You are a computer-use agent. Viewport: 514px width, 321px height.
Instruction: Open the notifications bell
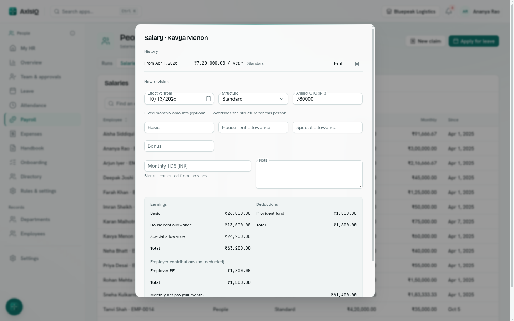[x=449, y=11]
